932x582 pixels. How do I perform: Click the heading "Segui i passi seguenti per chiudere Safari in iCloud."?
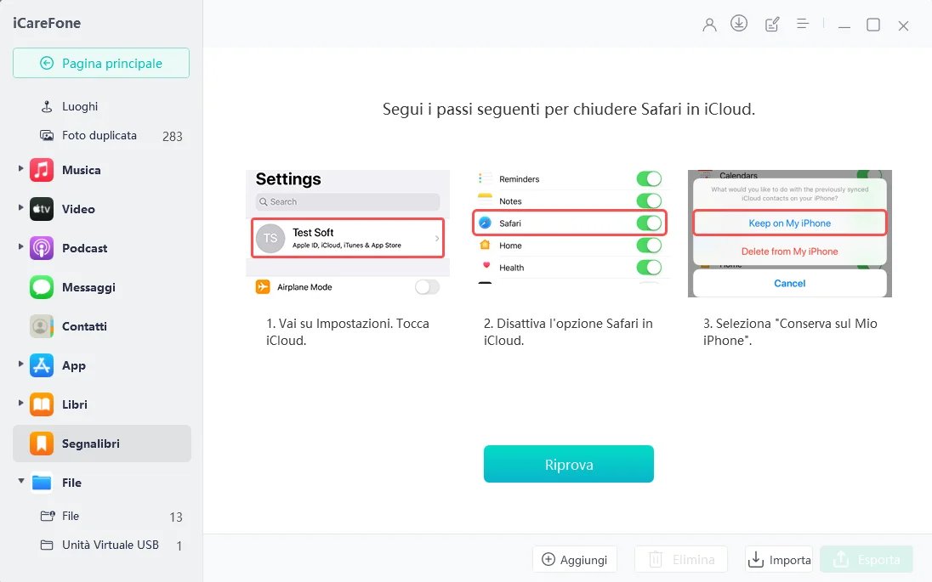[x=569, y=110]
